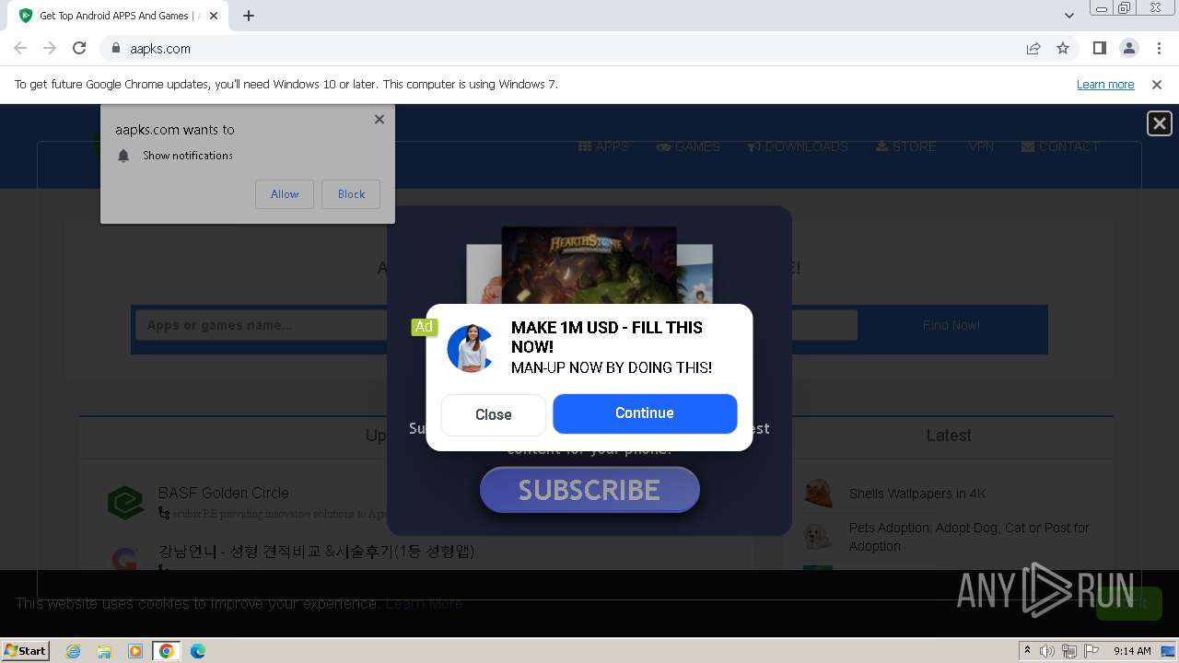Screen dimensions: 1179x663
Task: Show hidden system tray icons arrow
Action: pos(1027,651)
